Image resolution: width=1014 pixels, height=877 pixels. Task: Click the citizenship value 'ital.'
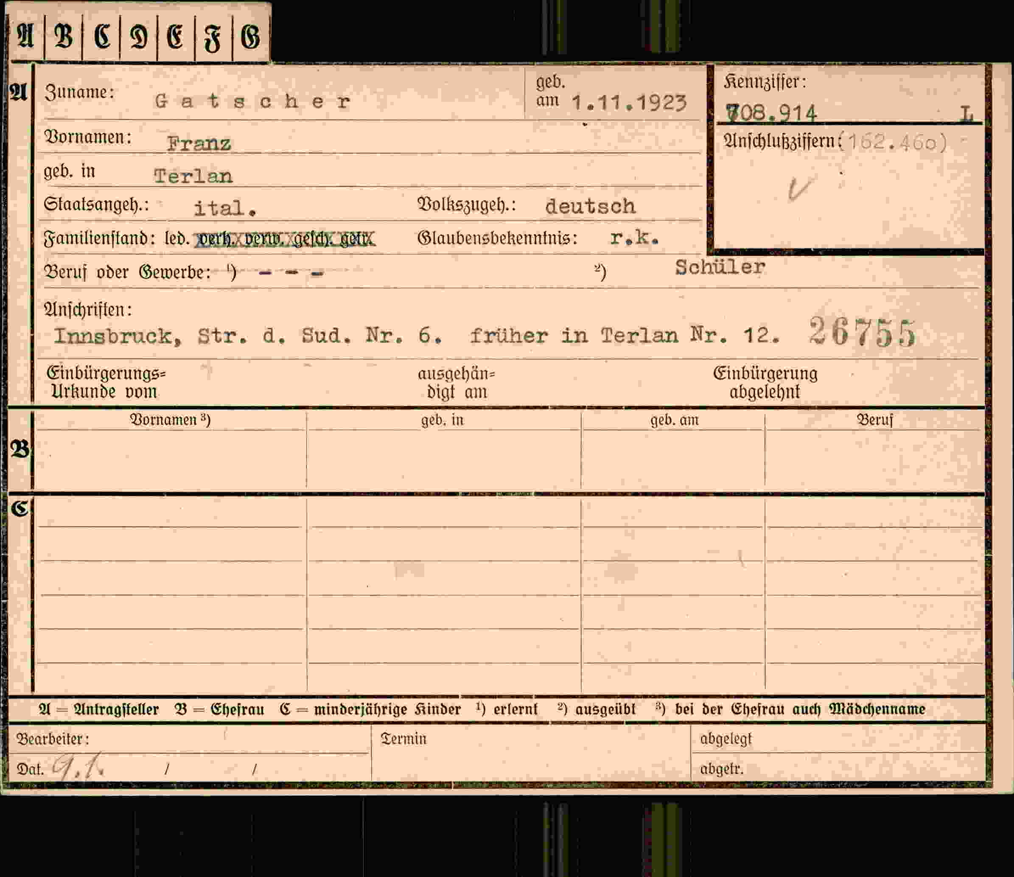226,208
